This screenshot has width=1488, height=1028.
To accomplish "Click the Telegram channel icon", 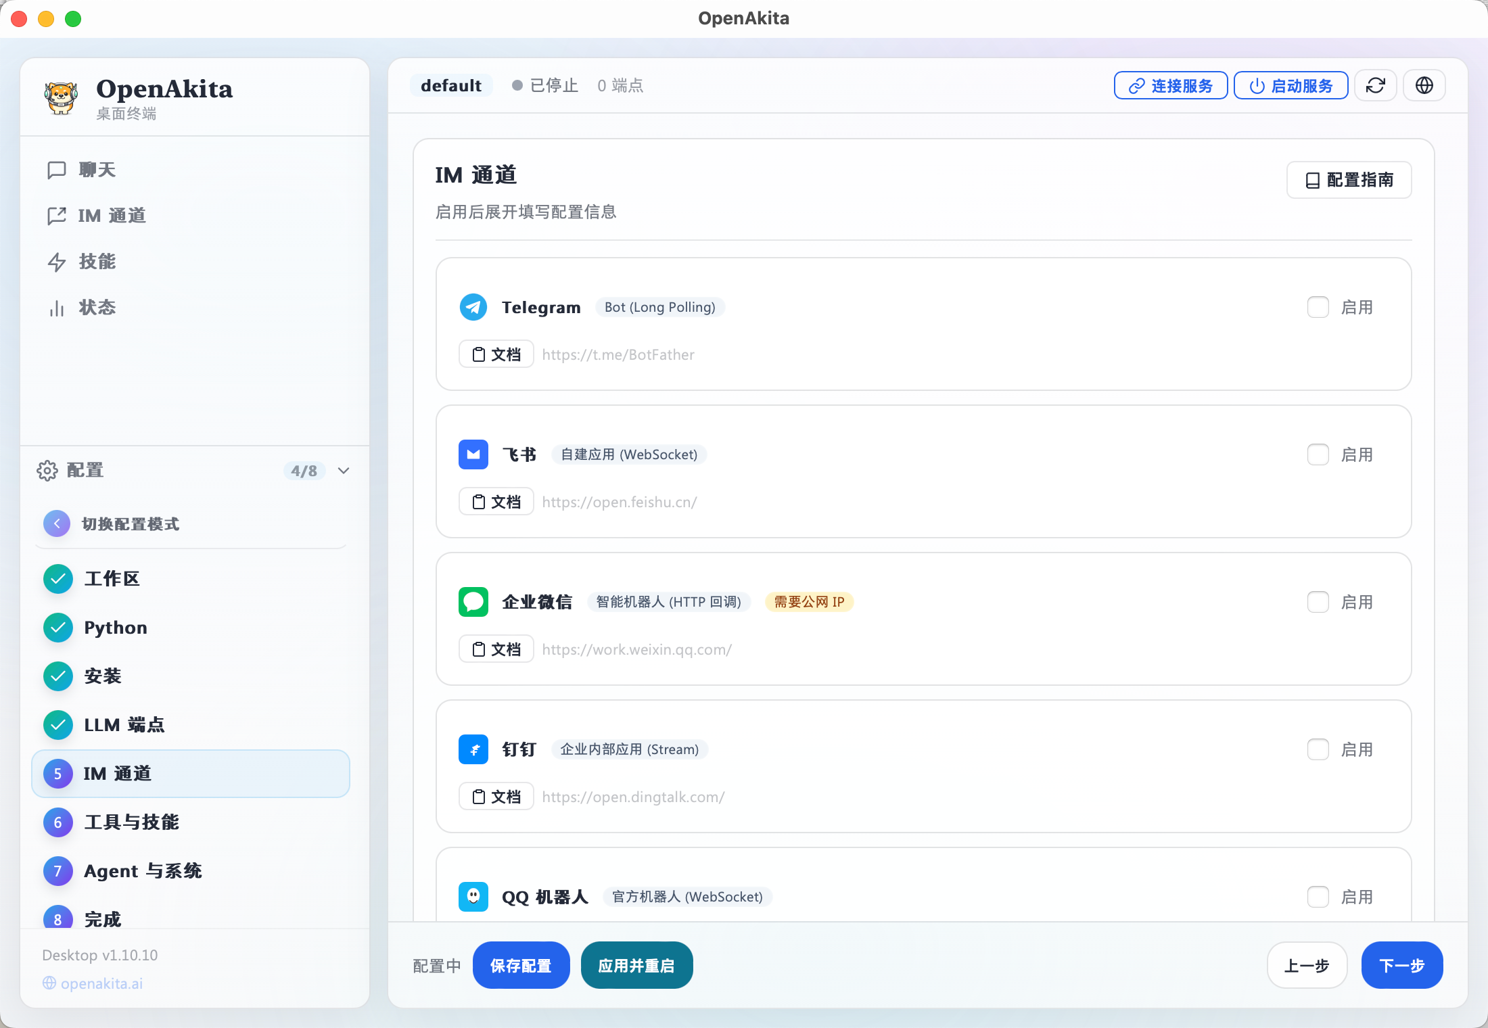I will (473, 307).
